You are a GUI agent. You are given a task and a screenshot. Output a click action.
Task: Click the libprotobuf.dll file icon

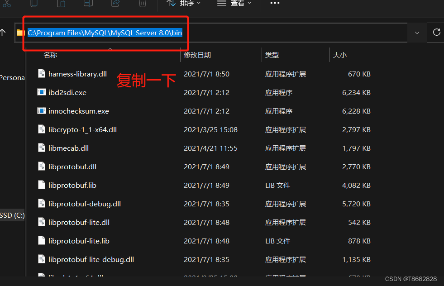pos(42,166)
